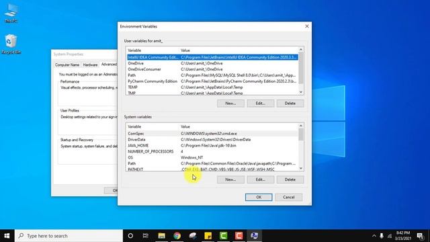Image resolution: width=430 pixels, height=242 pixels.
Task: Select the OS system variable row
Action: coord(212,157)
